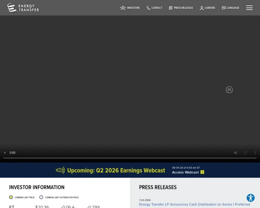
Task: Play the video from the control bar
Action: (x=5, y=153)
